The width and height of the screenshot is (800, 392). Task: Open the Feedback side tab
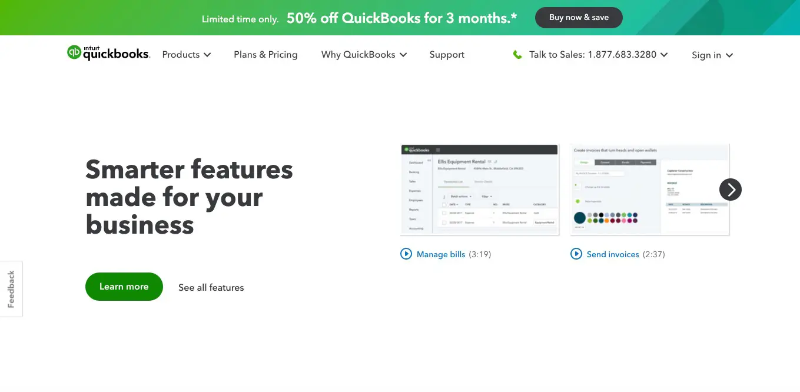pyautogui.click(x=11, y=289)
